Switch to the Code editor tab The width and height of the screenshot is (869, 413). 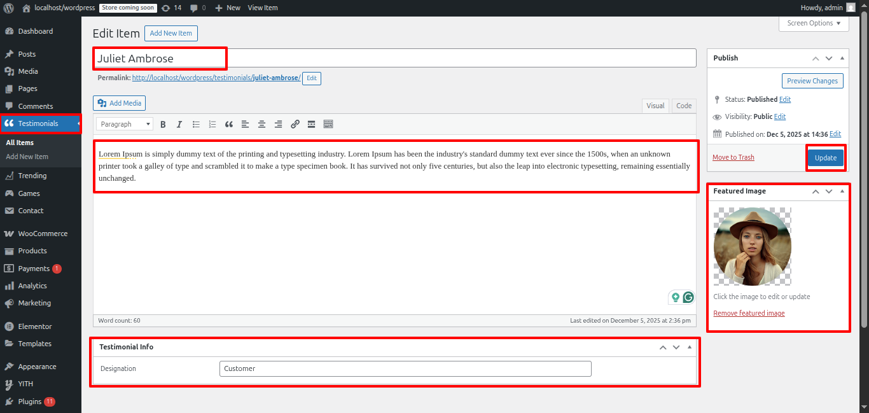tap(684, 106)
